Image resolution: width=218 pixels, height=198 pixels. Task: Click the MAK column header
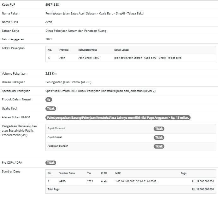pyautogui.click(x=118, y=173)
